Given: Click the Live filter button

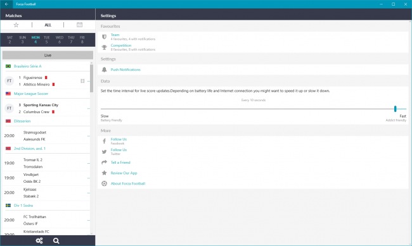Looking at the screenshot, I should (x=48, y=56).
